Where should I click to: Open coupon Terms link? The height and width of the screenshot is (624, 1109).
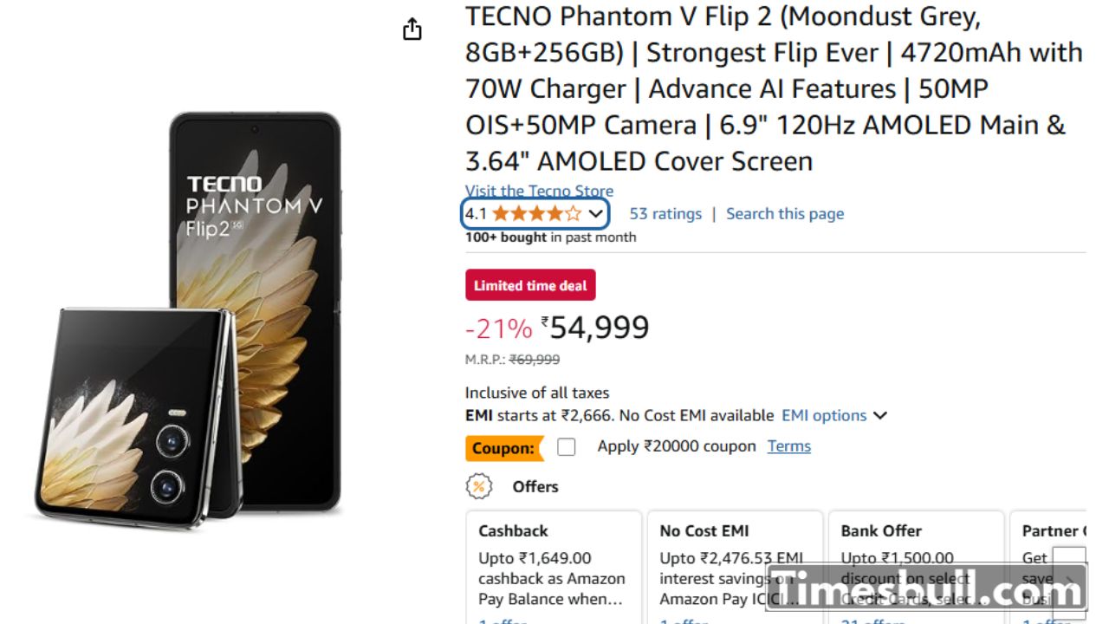tap(789, 446)
